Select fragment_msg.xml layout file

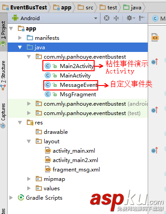pyautogui.click(x=76, y=170)
